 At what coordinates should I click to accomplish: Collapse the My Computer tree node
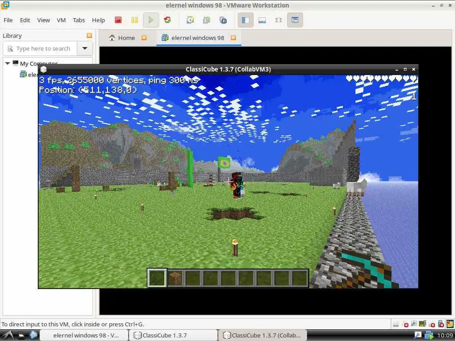(8, 63)
